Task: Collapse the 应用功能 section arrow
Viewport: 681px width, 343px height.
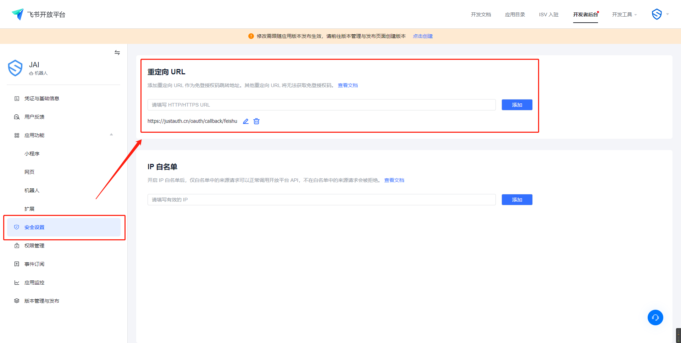Action: (111, 135)
